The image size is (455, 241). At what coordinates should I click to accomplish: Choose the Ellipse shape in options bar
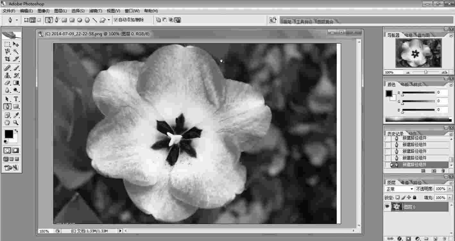(80, 20)
